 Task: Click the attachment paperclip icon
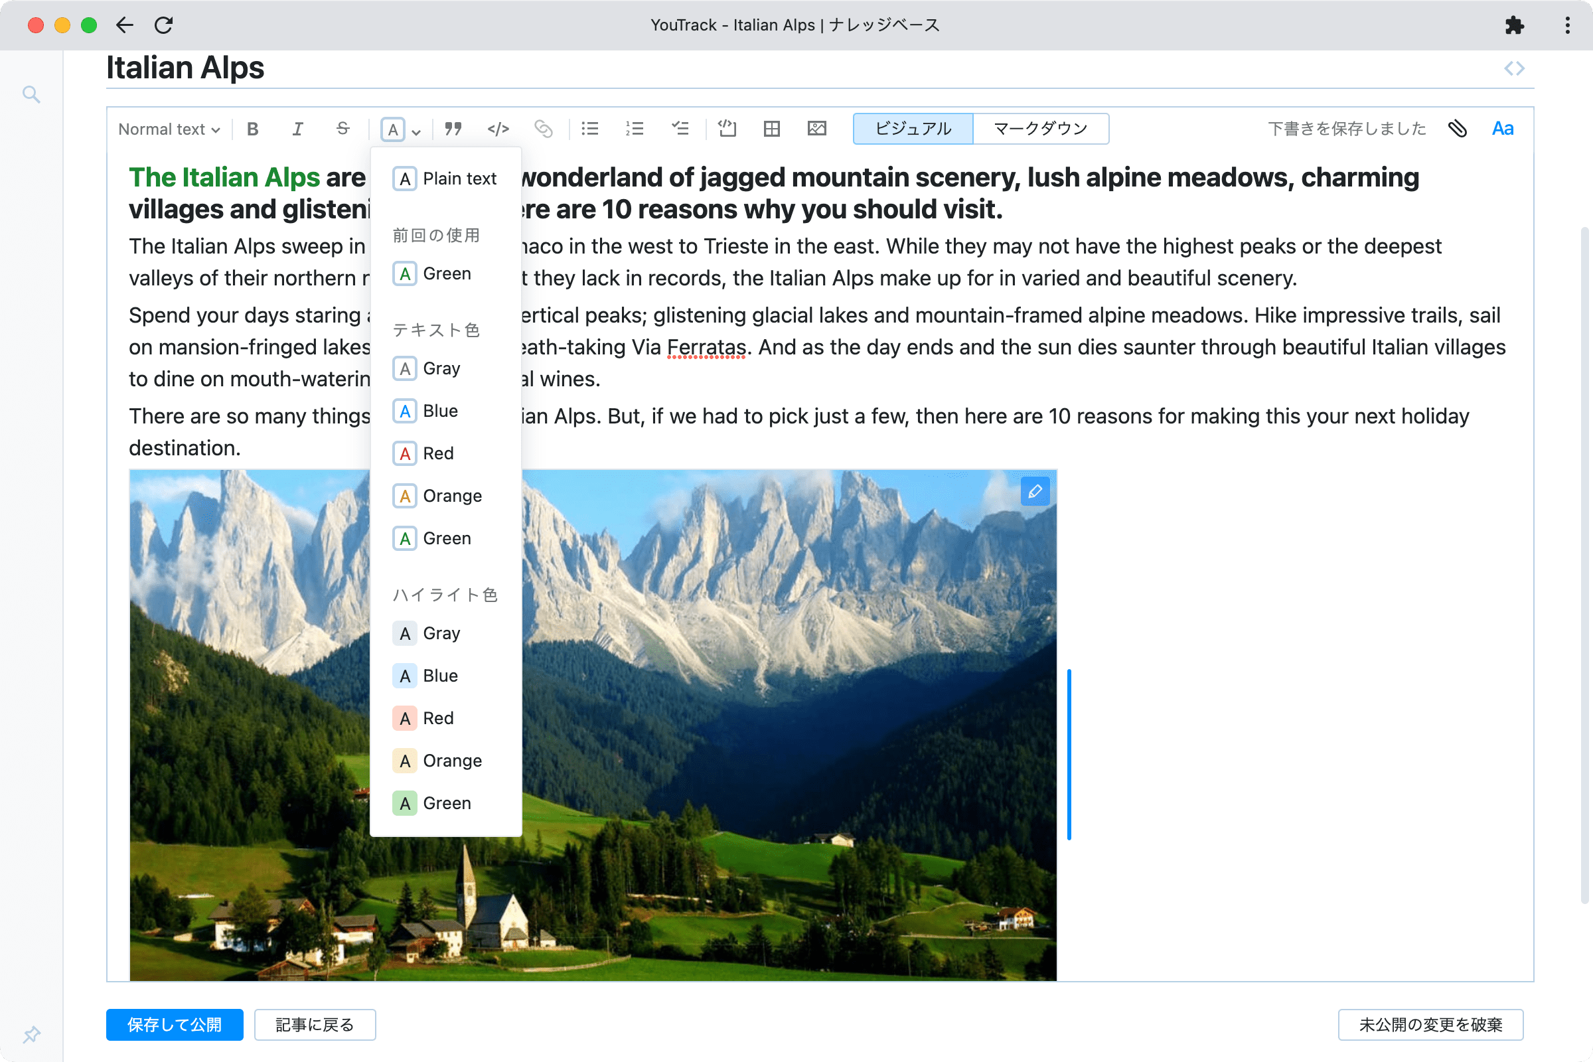pos(1458,129)
